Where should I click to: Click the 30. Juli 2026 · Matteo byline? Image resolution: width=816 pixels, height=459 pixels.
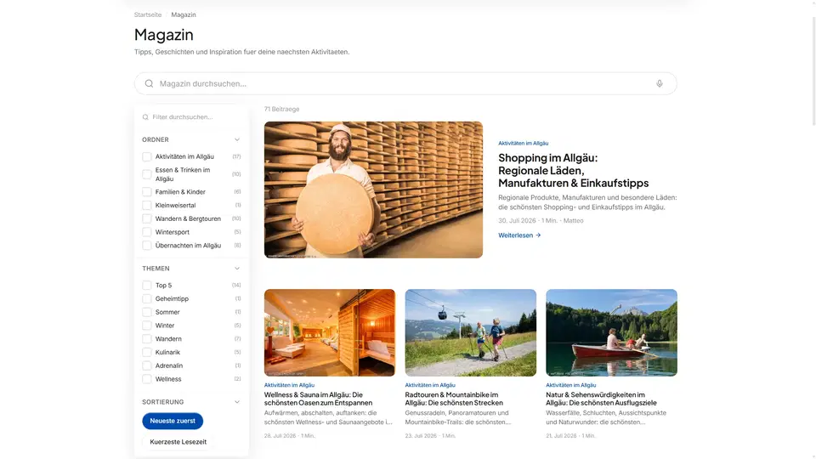pyautogui.click(x=541, y=221)
